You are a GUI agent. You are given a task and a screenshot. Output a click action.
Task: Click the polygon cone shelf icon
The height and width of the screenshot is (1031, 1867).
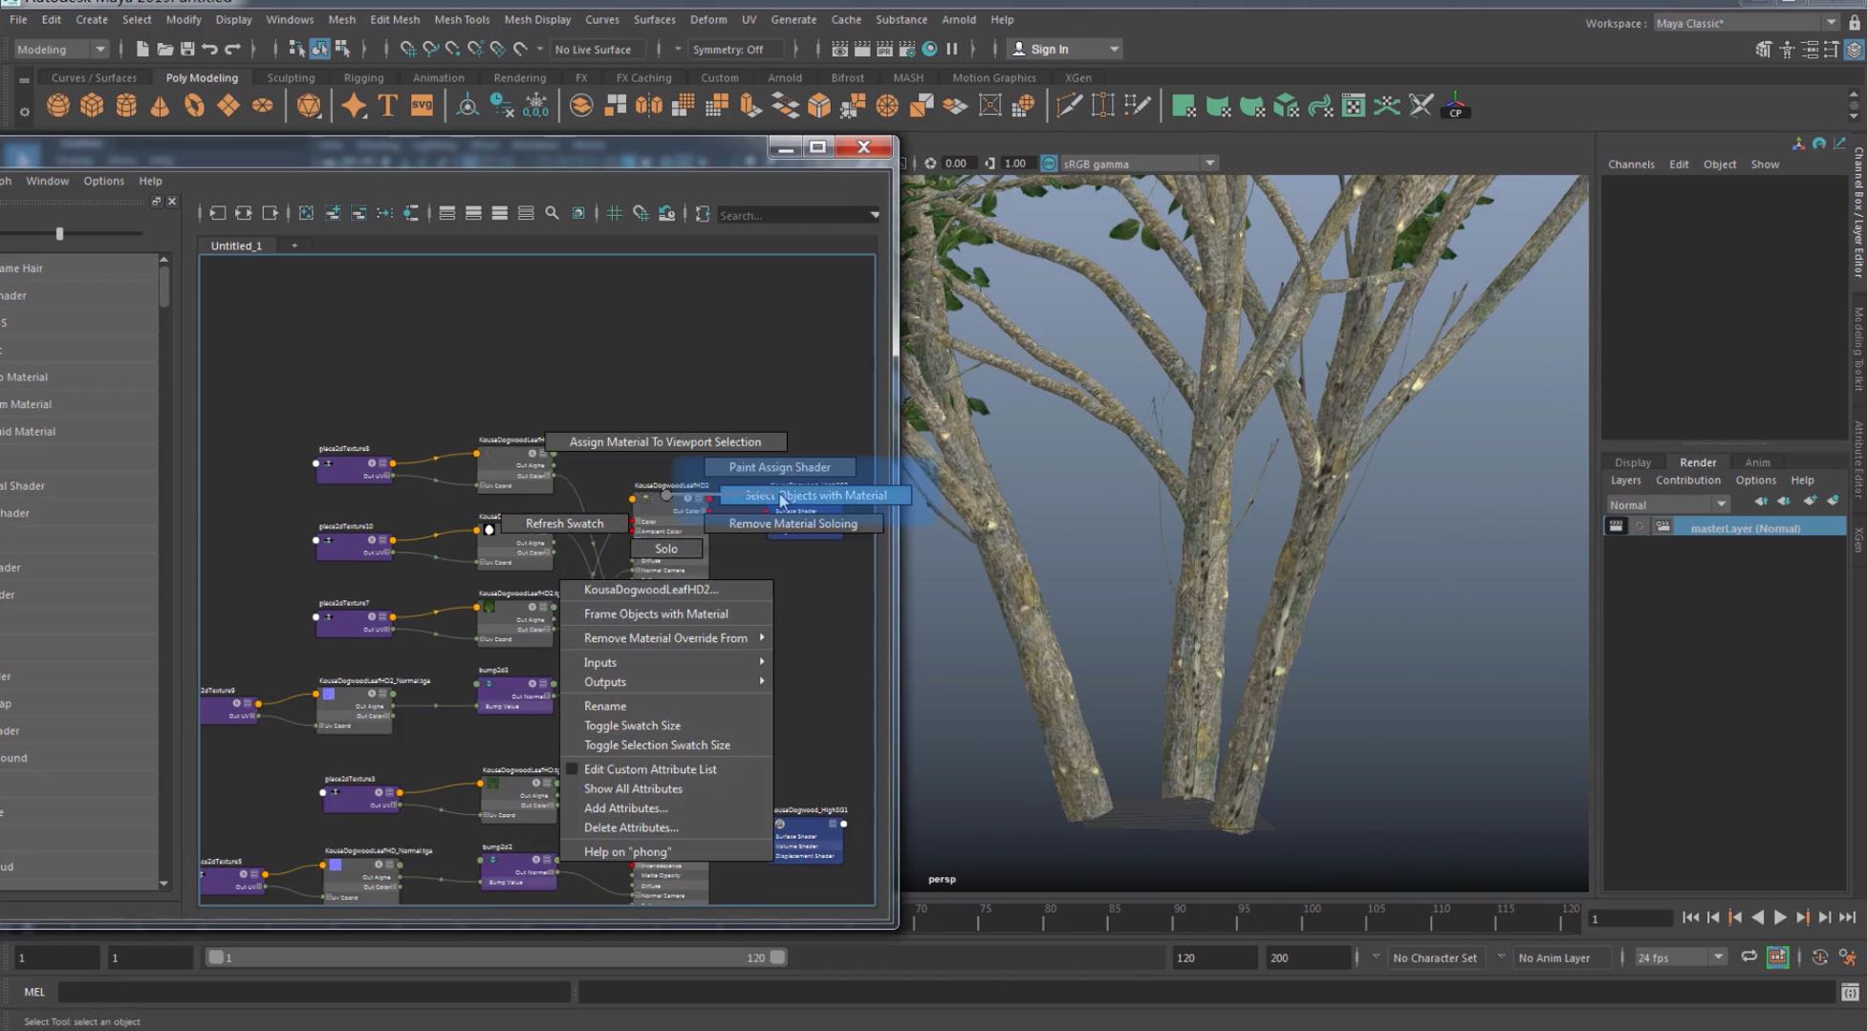[160, 106]
